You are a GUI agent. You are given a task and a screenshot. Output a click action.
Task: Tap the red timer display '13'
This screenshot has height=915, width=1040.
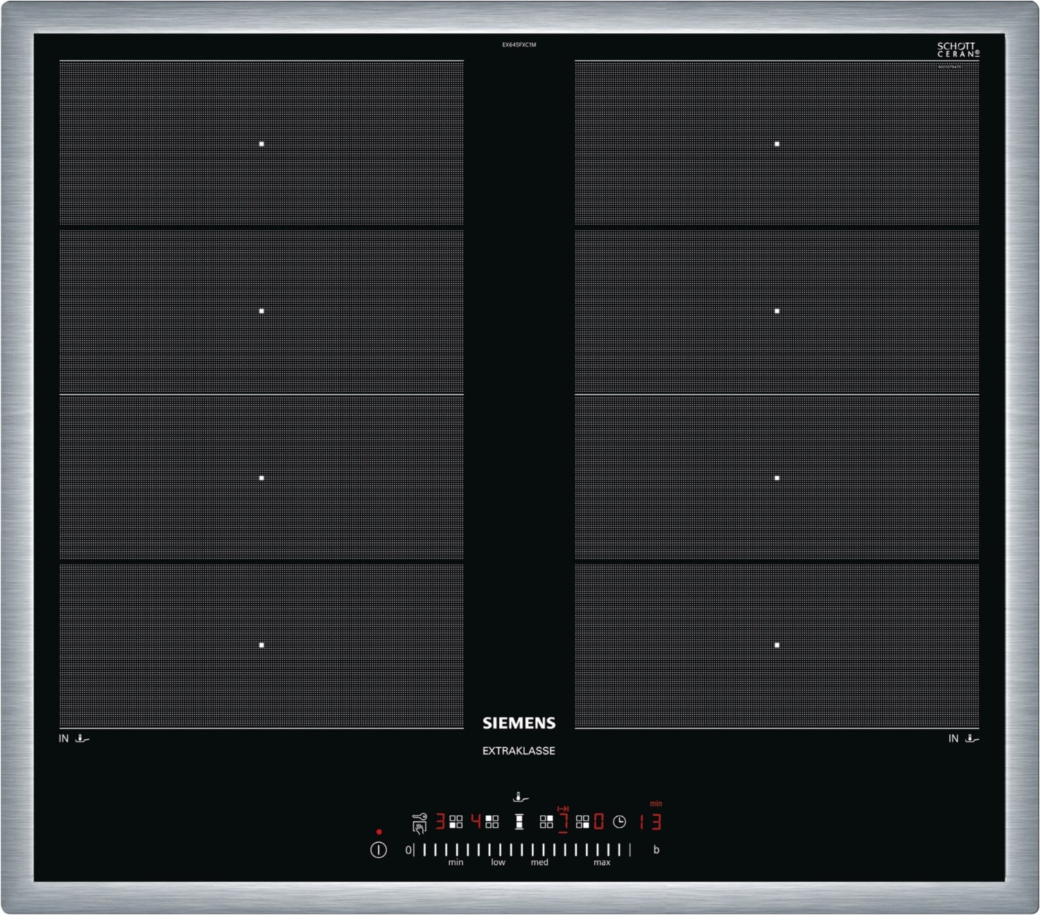pyautogui.click(x=650, y=822)
